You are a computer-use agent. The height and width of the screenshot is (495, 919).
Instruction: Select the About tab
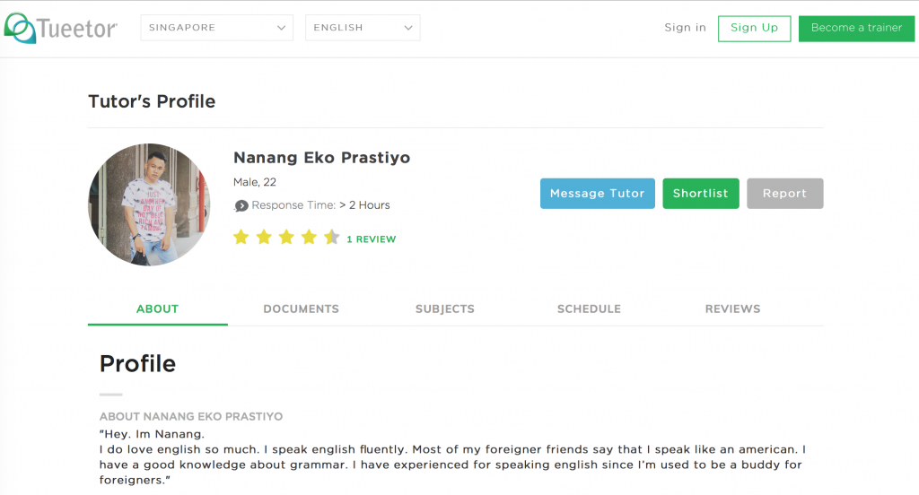click(158, 308)
